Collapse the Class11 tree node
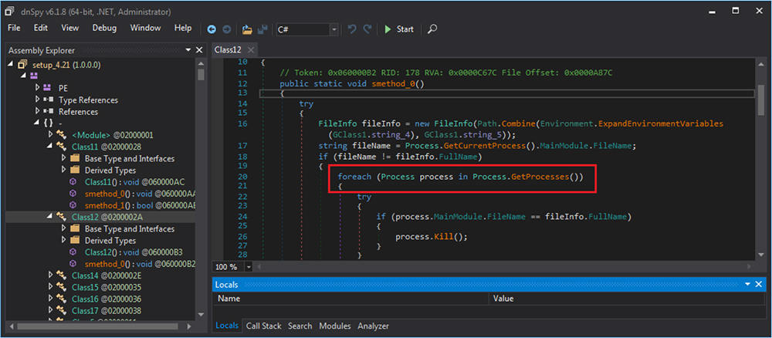The image size is (772, 338). click(50, 146)
